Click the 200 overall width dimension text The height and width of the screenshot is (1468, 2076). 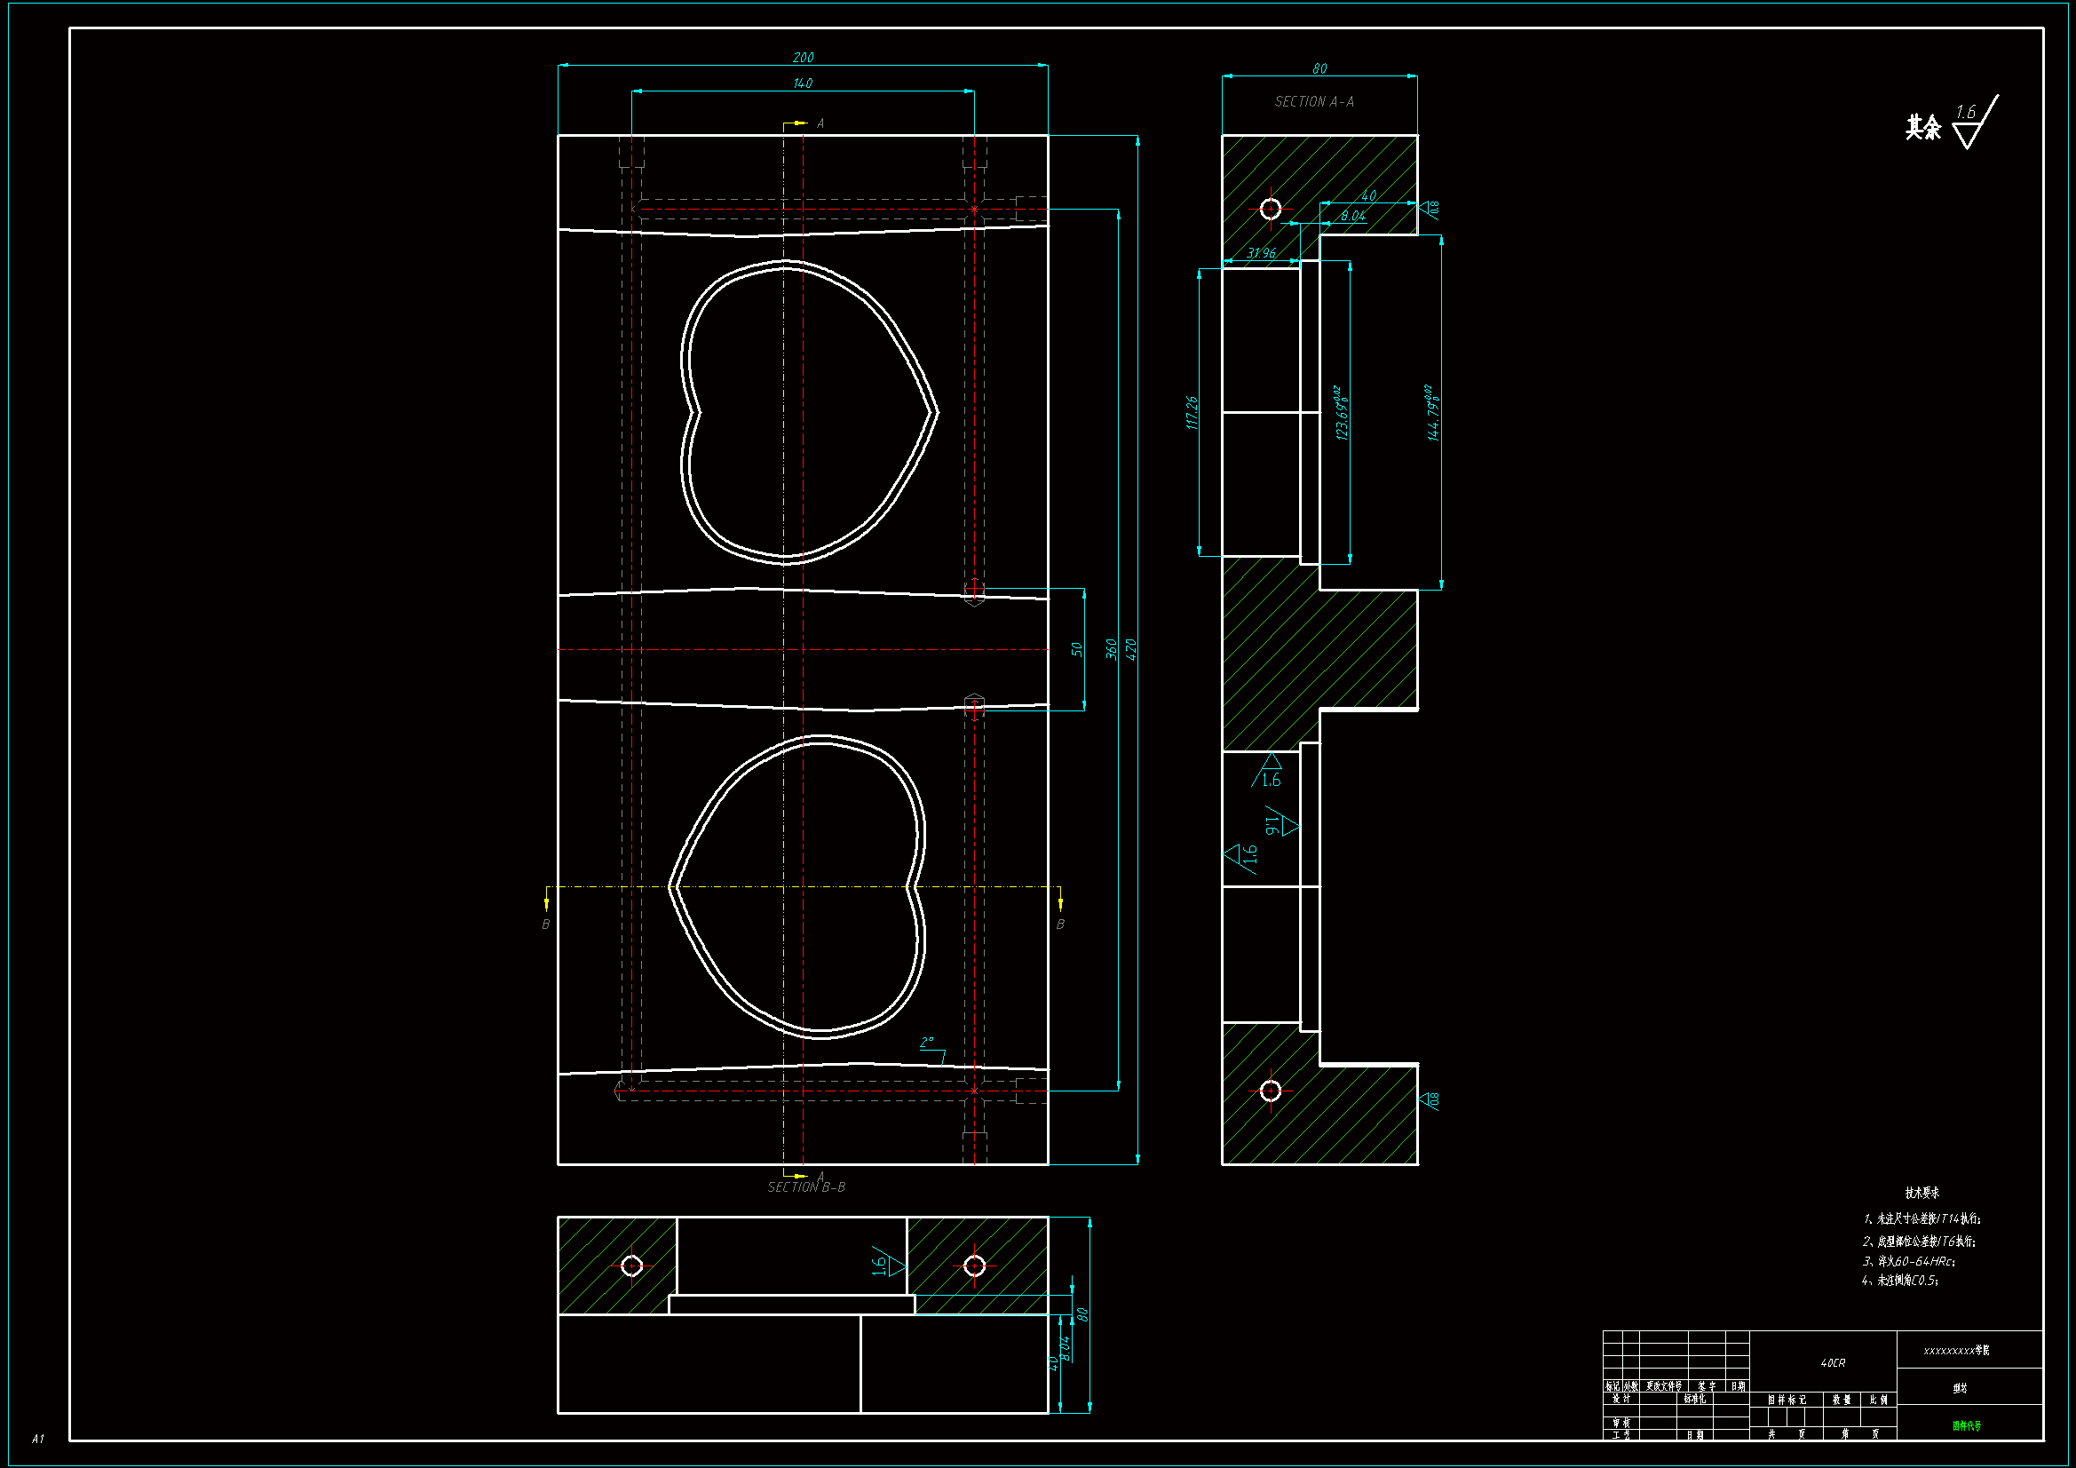tap(803, 58)
